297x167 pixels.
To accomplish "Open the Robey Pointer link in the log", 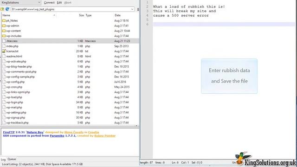I will [105, 136].
